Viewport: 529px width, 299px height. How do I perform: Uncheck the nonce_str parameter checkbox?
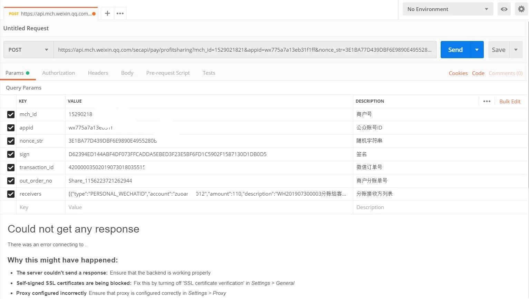point(11,141)
